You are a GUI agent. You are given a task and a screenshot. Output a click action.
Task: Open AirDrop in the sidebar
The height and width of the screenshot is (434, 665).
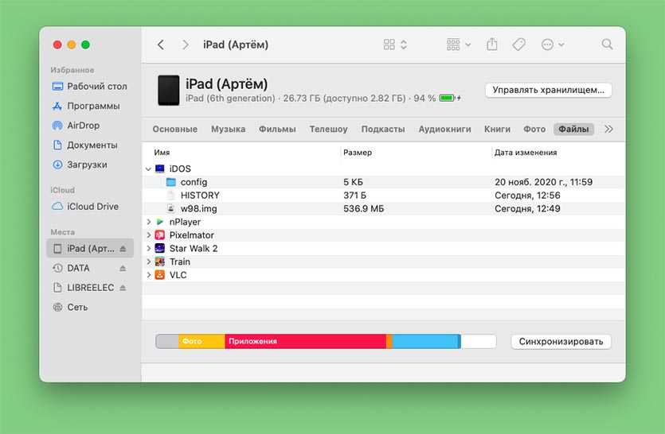click(83, 126)
